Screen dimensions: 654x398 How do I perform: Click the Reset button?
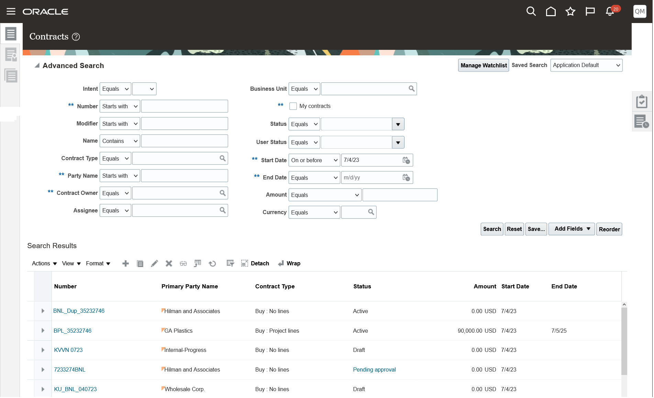coord(514,229)
